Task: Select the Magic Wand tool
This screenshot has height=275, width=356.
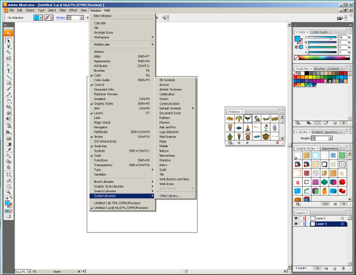Action: pos(9,52)
